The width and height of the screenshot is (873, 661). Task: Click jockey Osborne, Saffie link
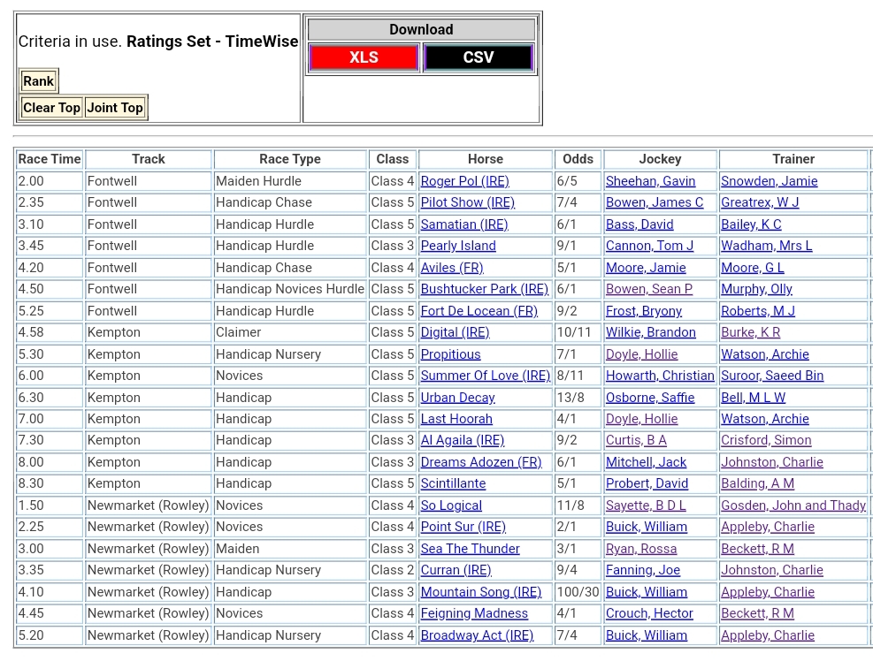click(650, 398)
